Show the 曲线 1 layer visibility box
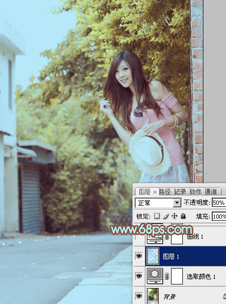This screenshot has height=304, width=226. coord(139,237)
